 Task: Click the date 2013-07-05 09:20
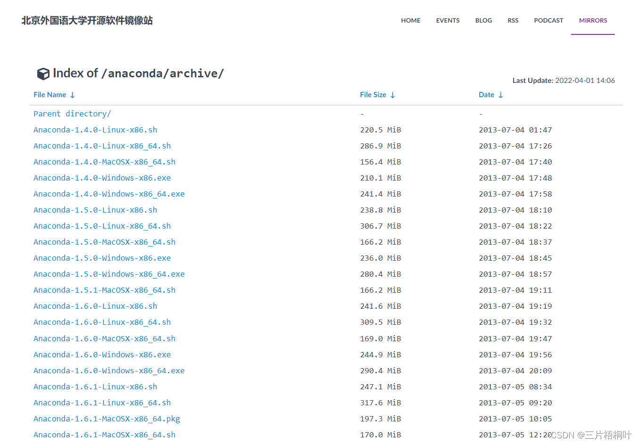[515, 403]
